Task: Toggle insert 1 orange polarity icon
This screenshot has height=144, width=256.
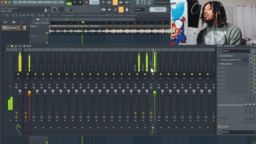Action: click(x=26, y=113)
